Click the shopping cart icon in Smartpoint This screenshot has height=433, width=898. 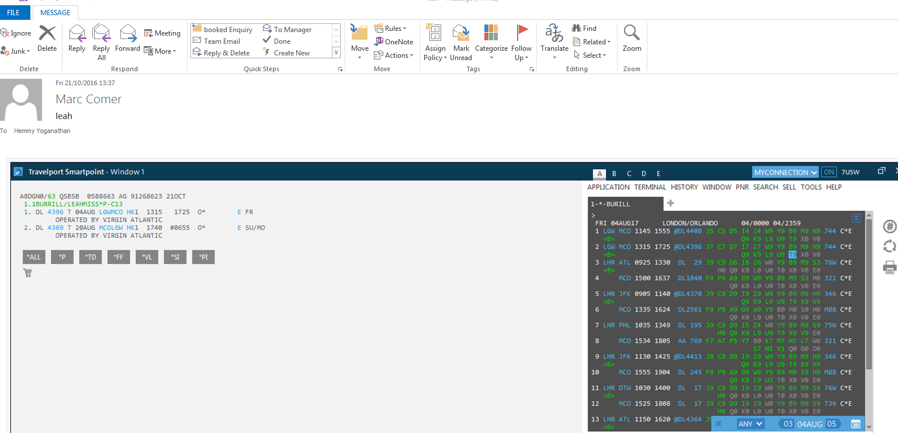27,273
